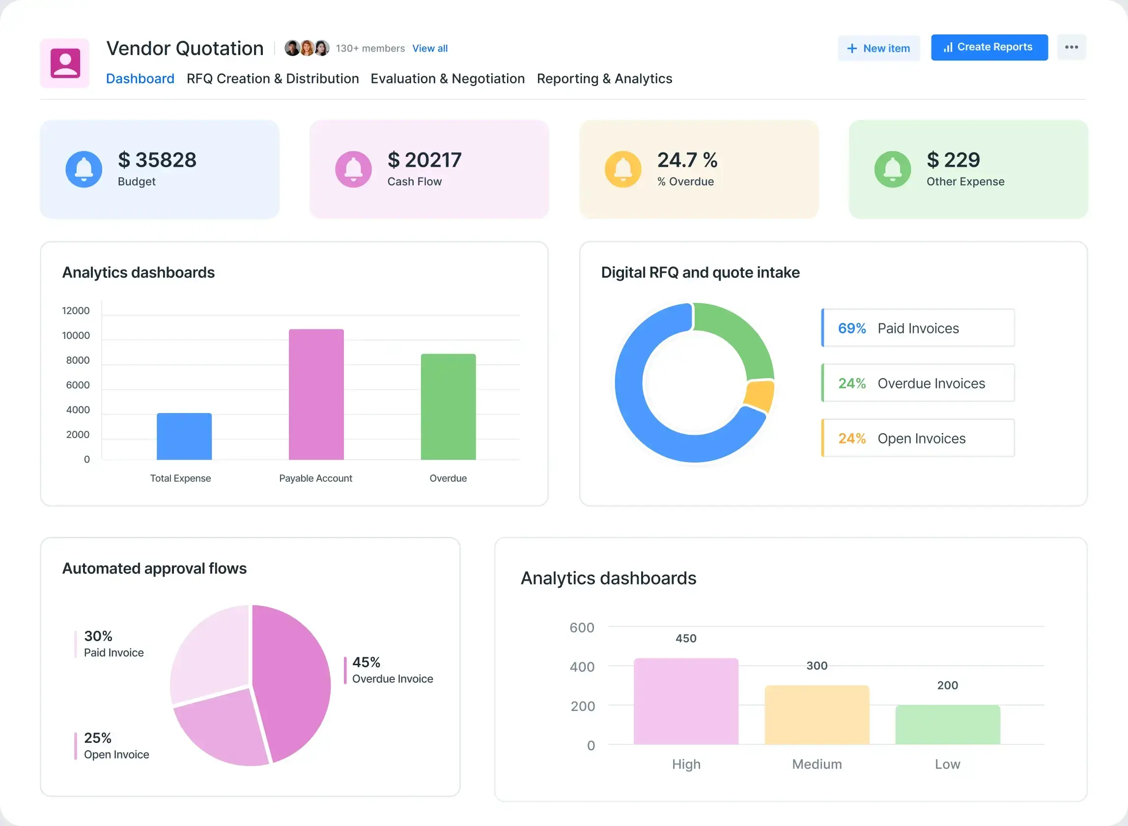
Task: Click the green Other Expense bell icon
Action: (892, 169)
